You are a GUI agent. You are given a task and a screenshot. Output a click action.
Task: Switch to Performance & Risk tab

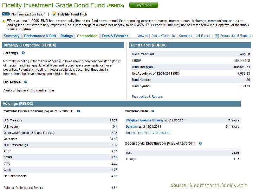(x=40, y=36)
